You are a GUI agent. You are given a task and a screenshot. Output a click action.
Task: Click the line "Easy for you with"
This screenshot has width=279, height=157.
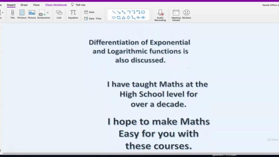coord(159,134)
